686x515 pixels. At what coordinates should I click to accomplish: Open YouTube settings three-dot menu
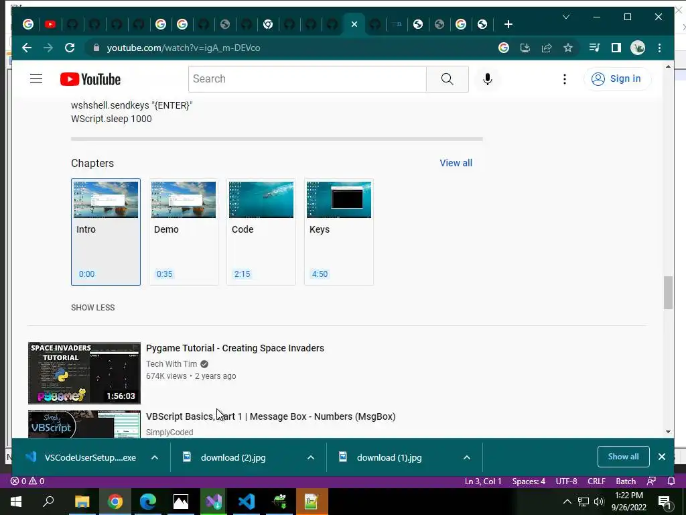[564, 79]
